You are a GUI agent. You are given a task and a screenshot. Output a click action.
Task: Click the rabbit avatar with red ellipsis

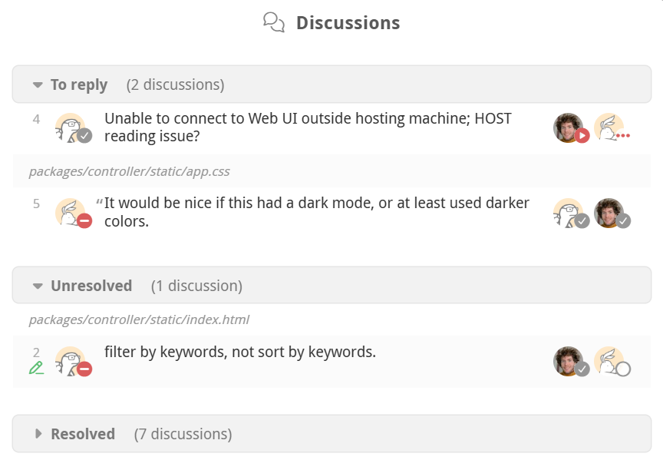[x=609, y=127]
